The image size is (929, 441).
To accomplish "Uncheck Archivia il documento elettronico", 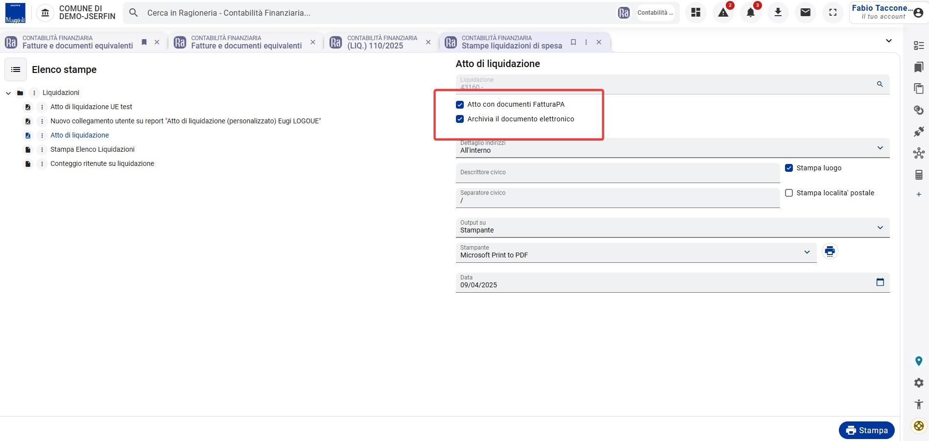I will coord(460,119).
